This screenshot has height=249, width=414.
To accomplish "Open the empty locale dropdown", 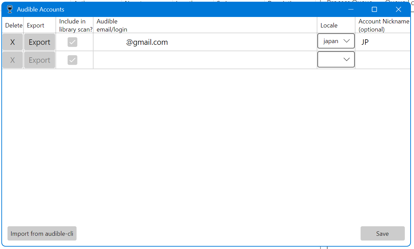I will 336,59.
